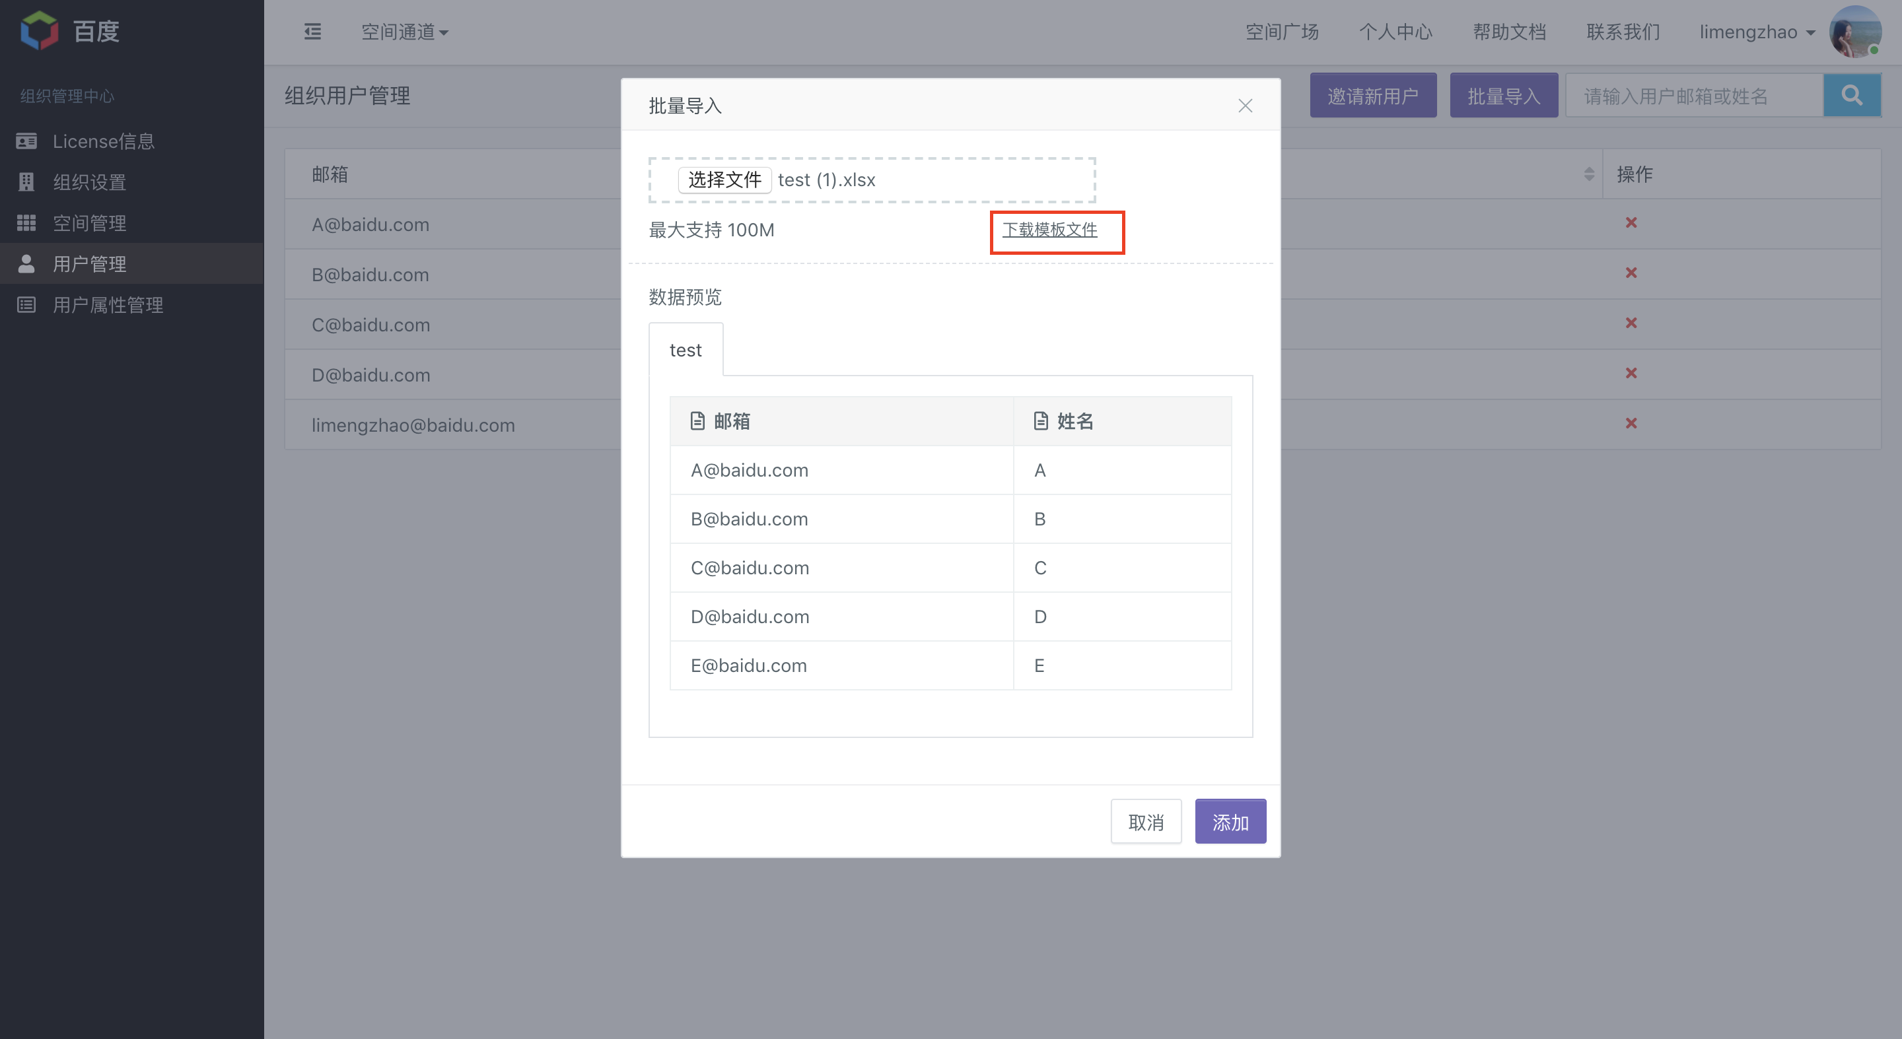Click the sort arrows in table header

coord(1589,174)
